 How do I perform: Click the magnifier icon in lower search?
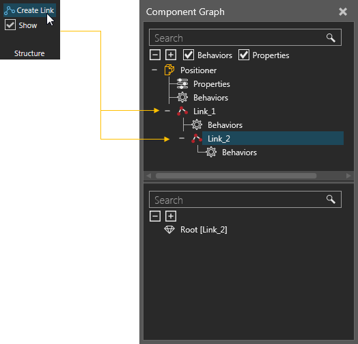pyautogui.click(x=331, y=199)
